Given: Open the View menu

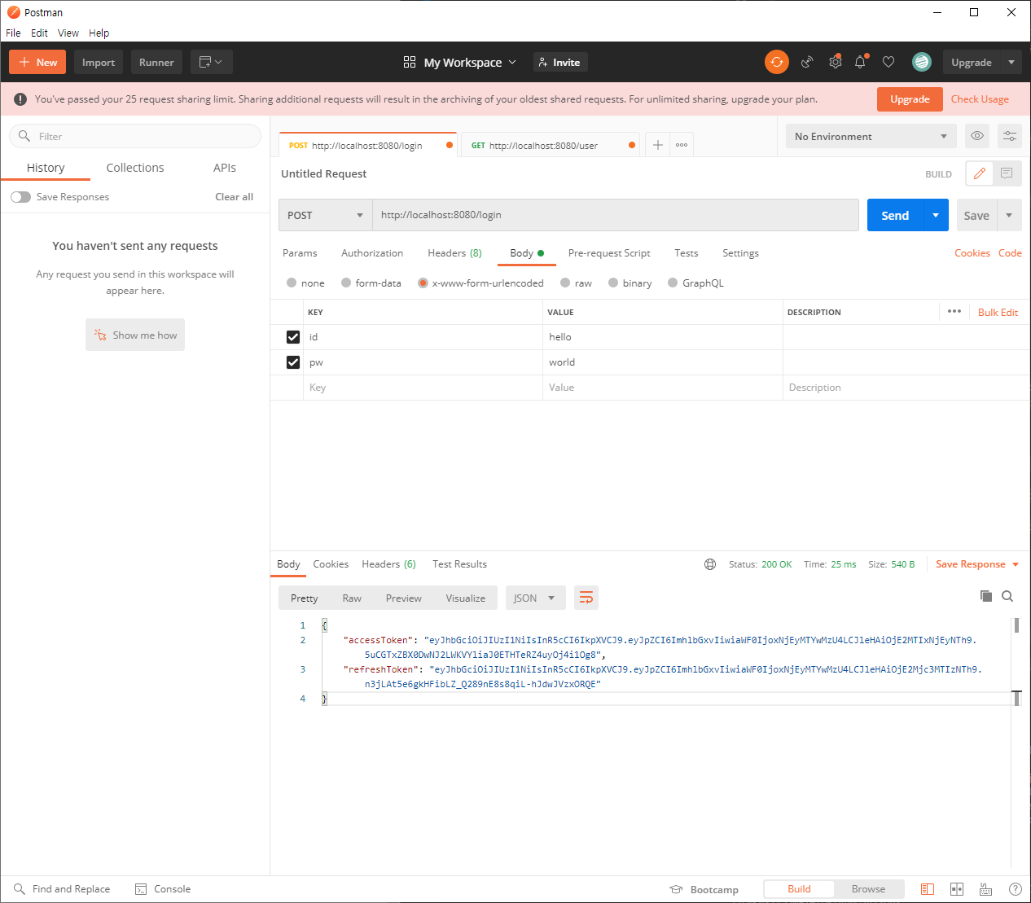Looking at the screenshot, I should [x=68, y=33].
